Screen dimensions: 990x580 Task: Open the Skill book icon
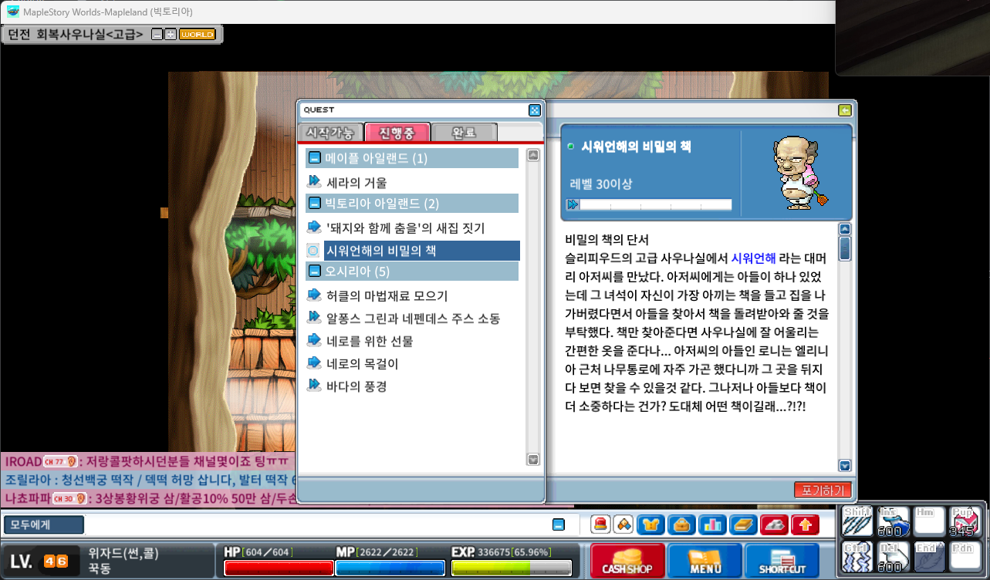(743, 524)
